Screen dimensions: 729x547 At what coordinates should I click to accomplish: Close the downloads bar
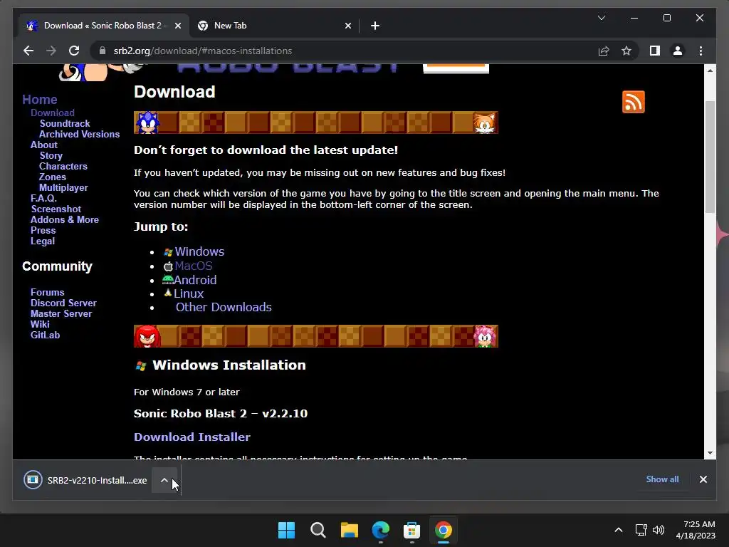coord(703,479)
